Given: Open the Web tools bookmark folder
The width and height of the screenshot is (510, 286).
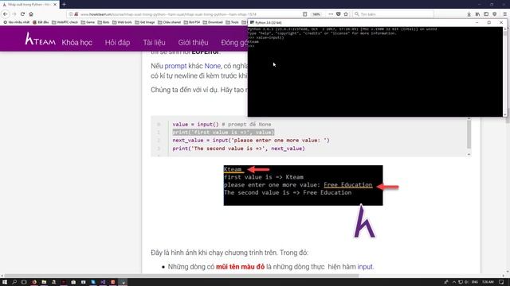Looking at the screenshot, I should coord(122,22).
